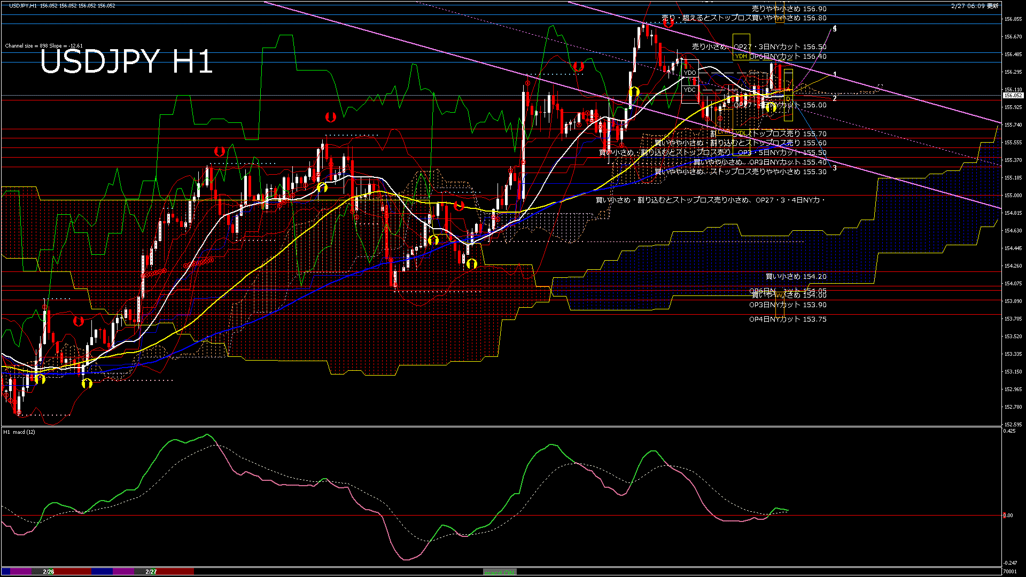The width and height of the screenshot is (1026, 577).
Task: Click the YDC label box
Action: pos(690,90)
